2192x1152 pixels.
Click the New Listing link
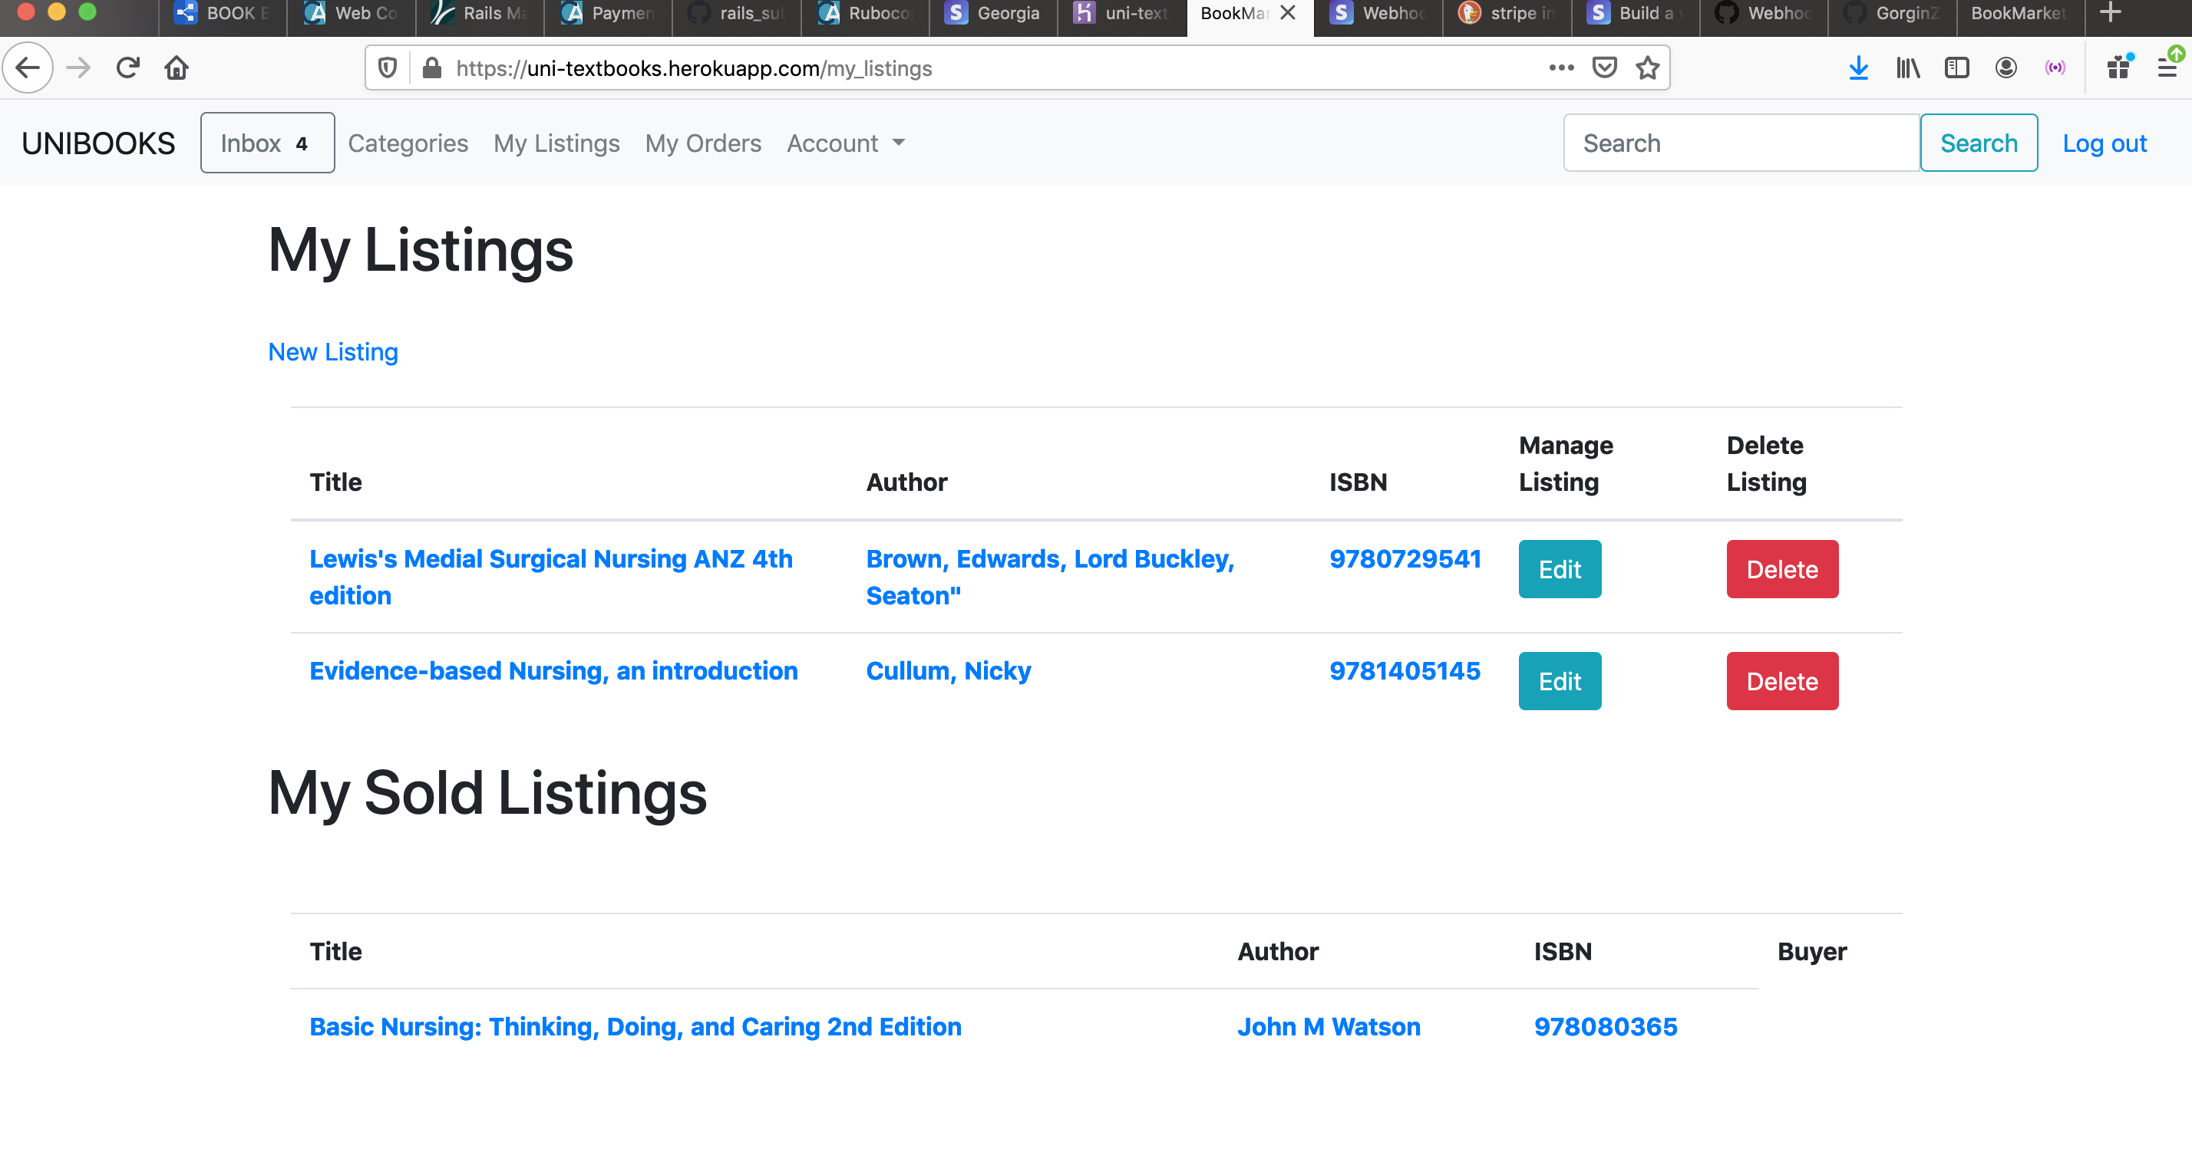[333, 352]
